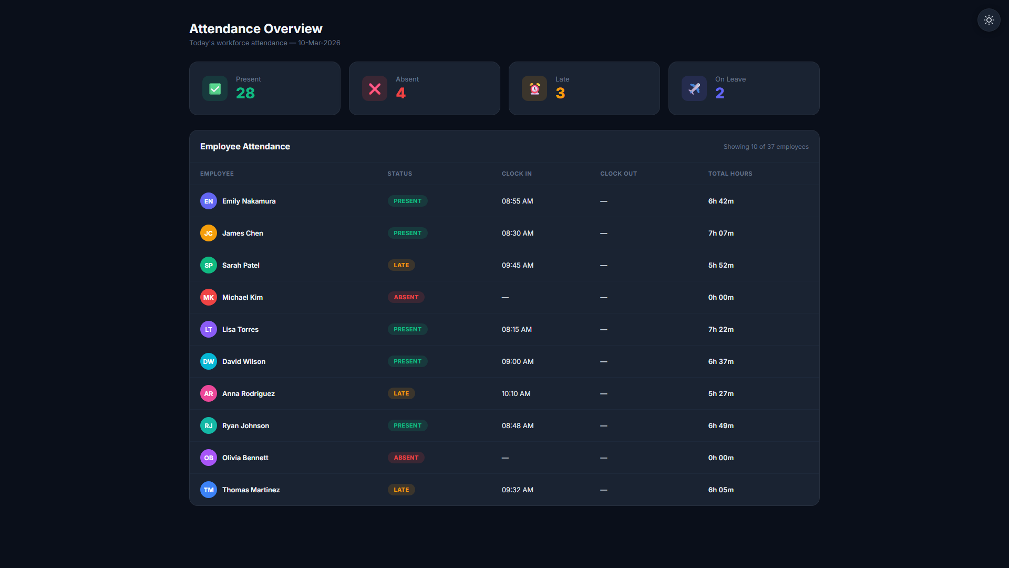
Task: Click Olivia Bennett's OB avatar
Action: 209,458
